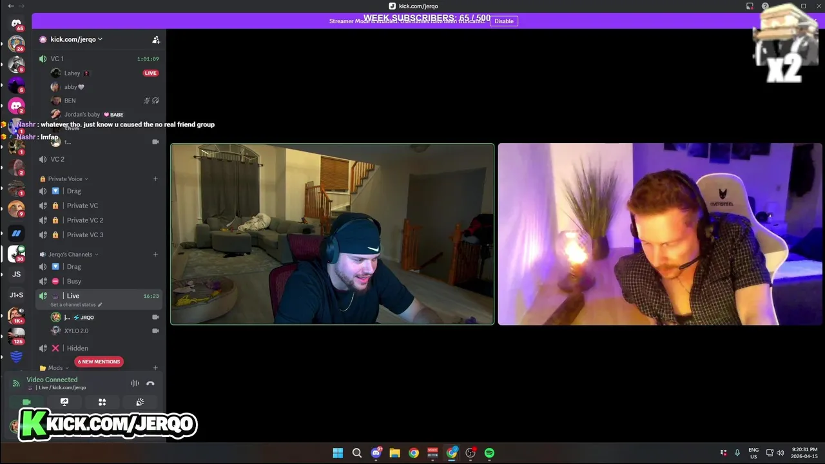Image resolution: width=825 pixels, height=464 pixels.
Task: Open server icon with 1K+ badge
Action: coord(16,315)
